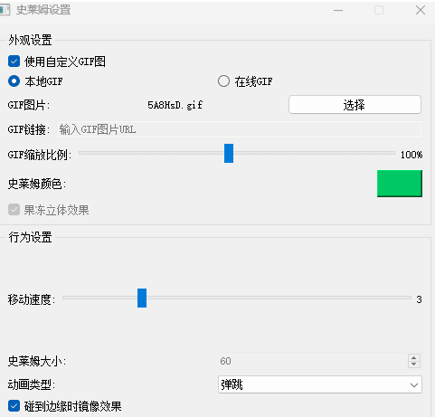Click the 史莱姆大小 value field showing 60

click(x=312, y=361)
